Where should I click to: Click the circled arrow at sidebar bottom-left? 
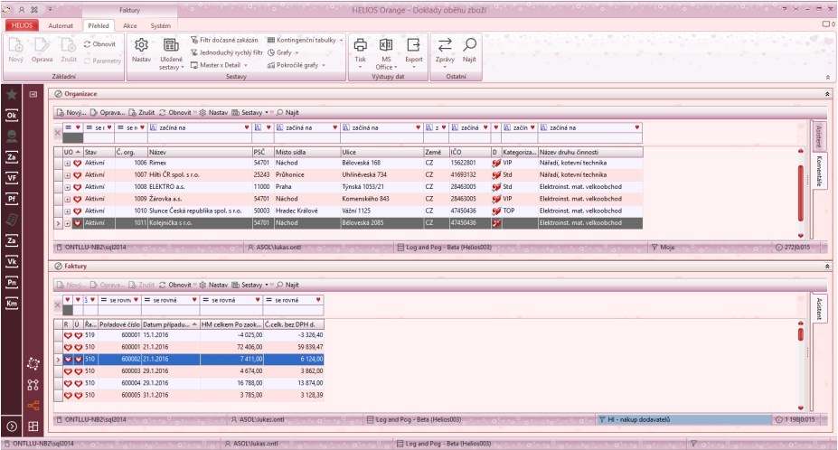11,427
